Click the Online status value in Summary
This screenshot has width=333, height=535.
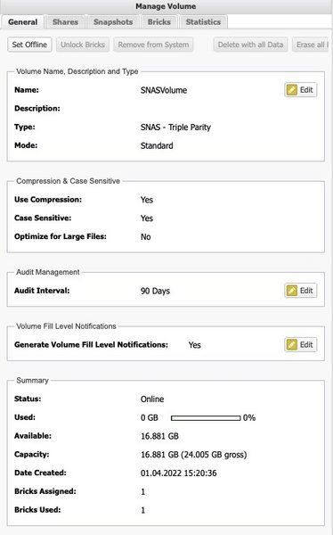pos(152,399)
